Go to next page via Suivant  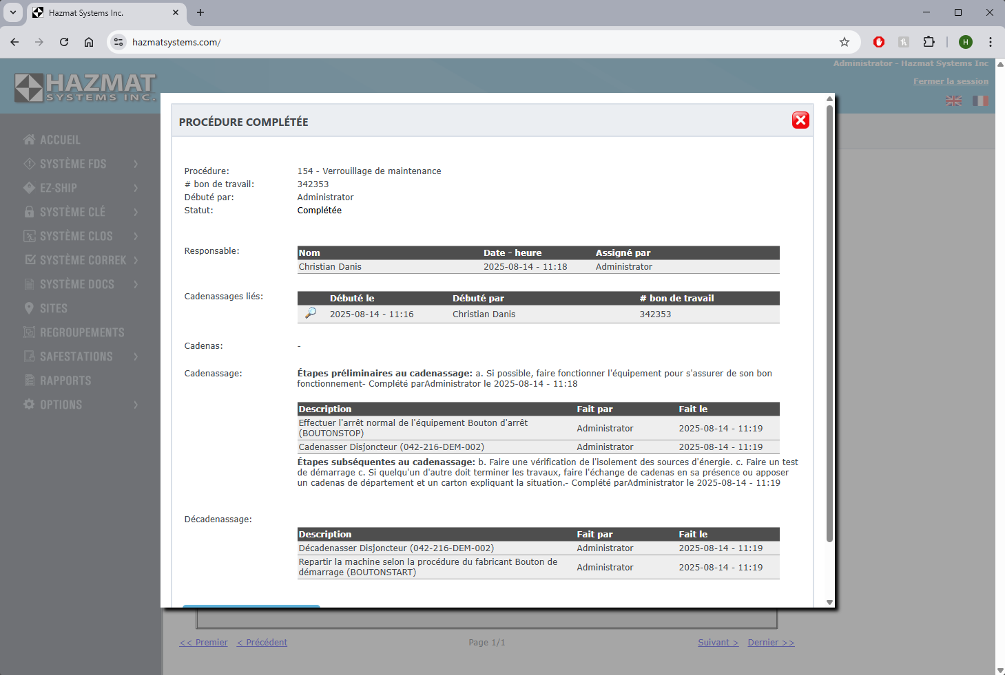tap(718, 642)
